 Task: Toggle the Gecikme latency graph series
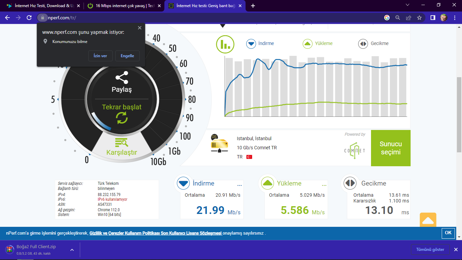tap(373, 43)
